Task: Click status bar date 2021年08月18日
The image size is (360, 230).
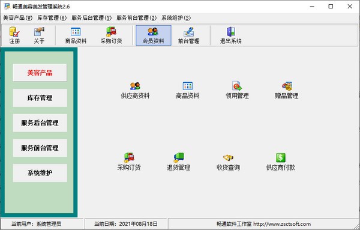Action: click(138, 224)
